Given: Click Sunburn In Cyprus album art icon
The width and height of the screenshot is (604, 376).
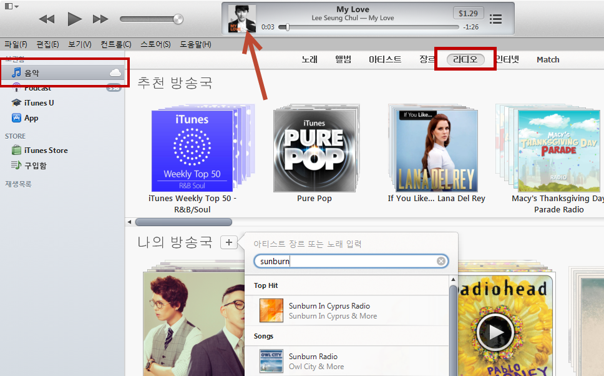Looking at the screenshot, I should 271,310.
